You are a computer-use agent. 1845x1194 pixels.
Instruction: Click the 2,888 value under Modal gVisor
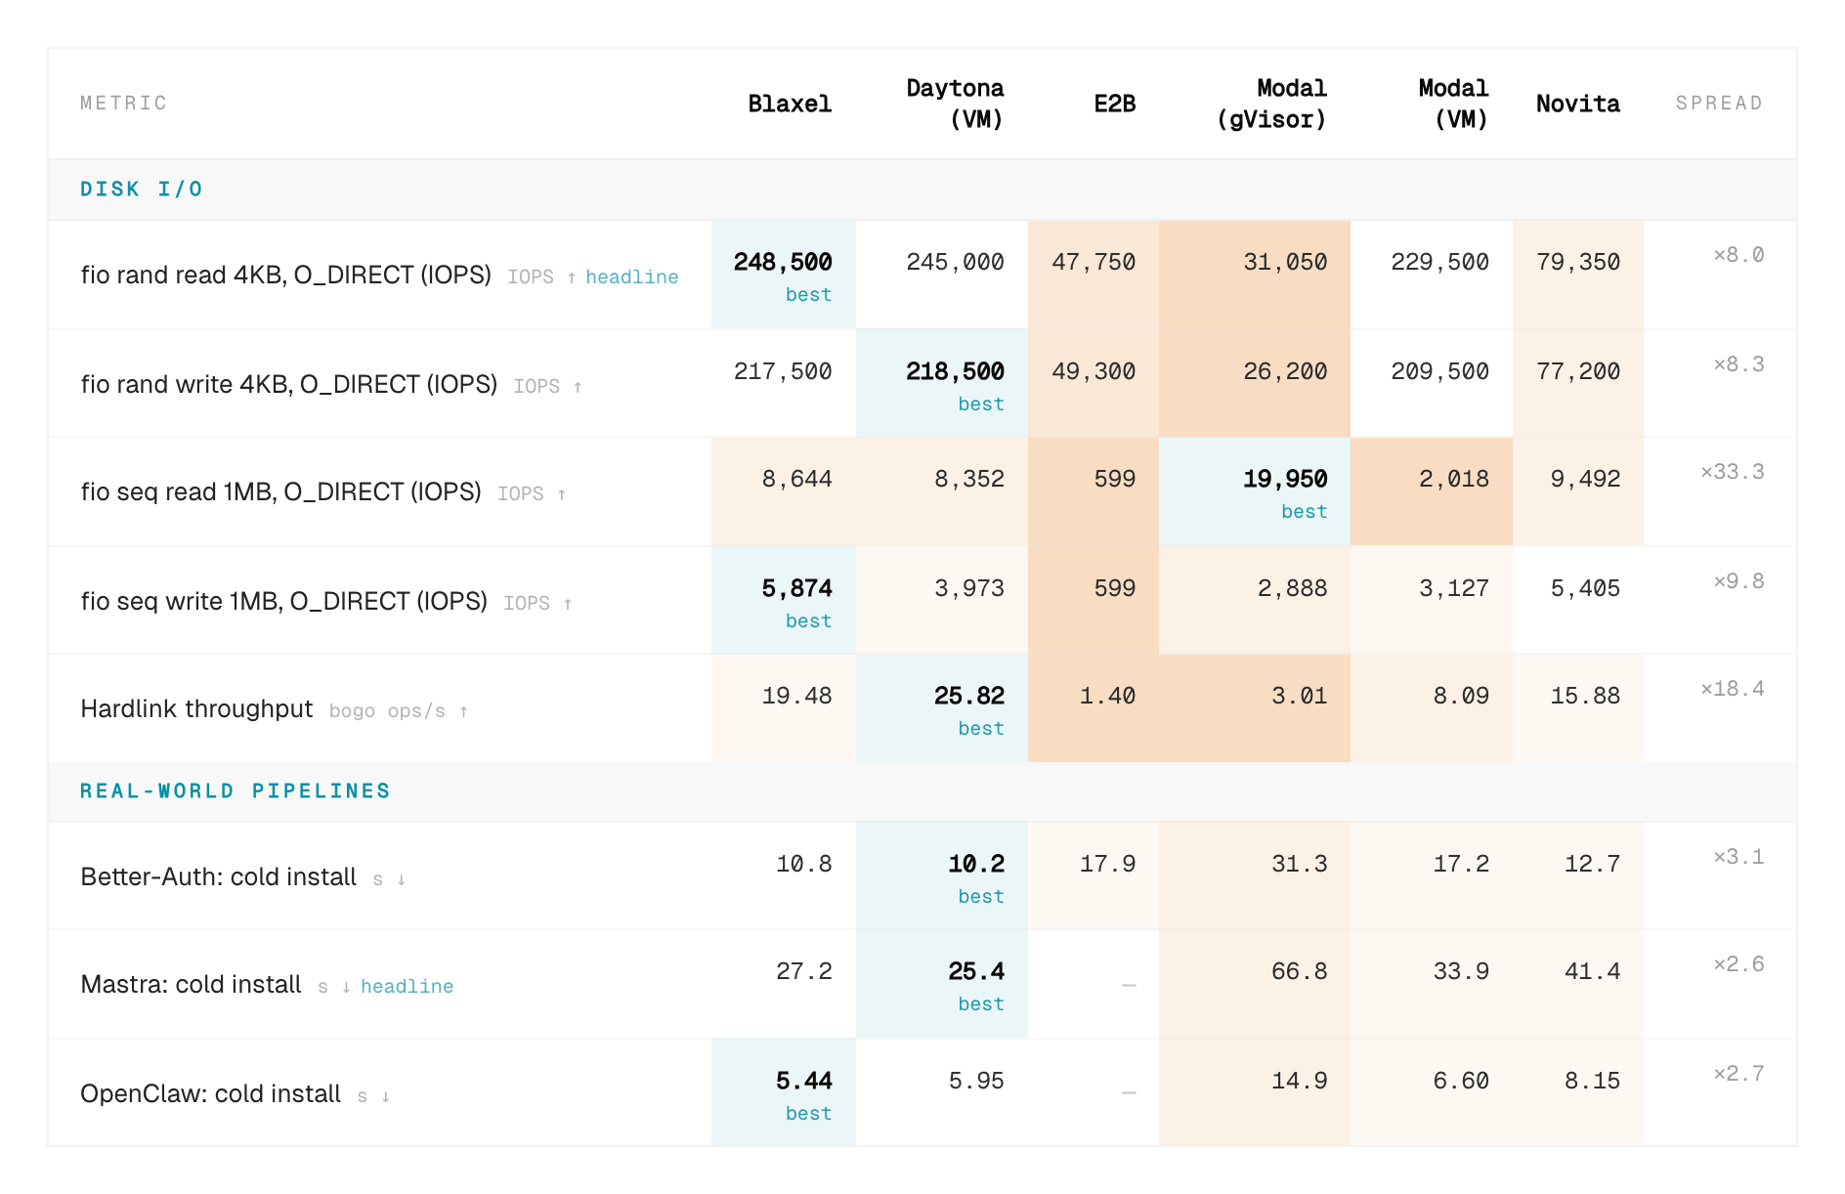(1292, 589)
